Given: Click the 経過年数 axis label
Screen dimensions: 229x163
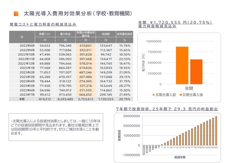Looking at the screenshot, I should pos(180,157).
